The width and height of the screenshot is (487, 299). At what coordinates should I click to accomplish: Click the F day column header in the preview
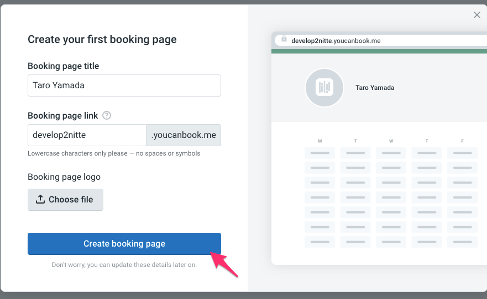tap(463, 141)
